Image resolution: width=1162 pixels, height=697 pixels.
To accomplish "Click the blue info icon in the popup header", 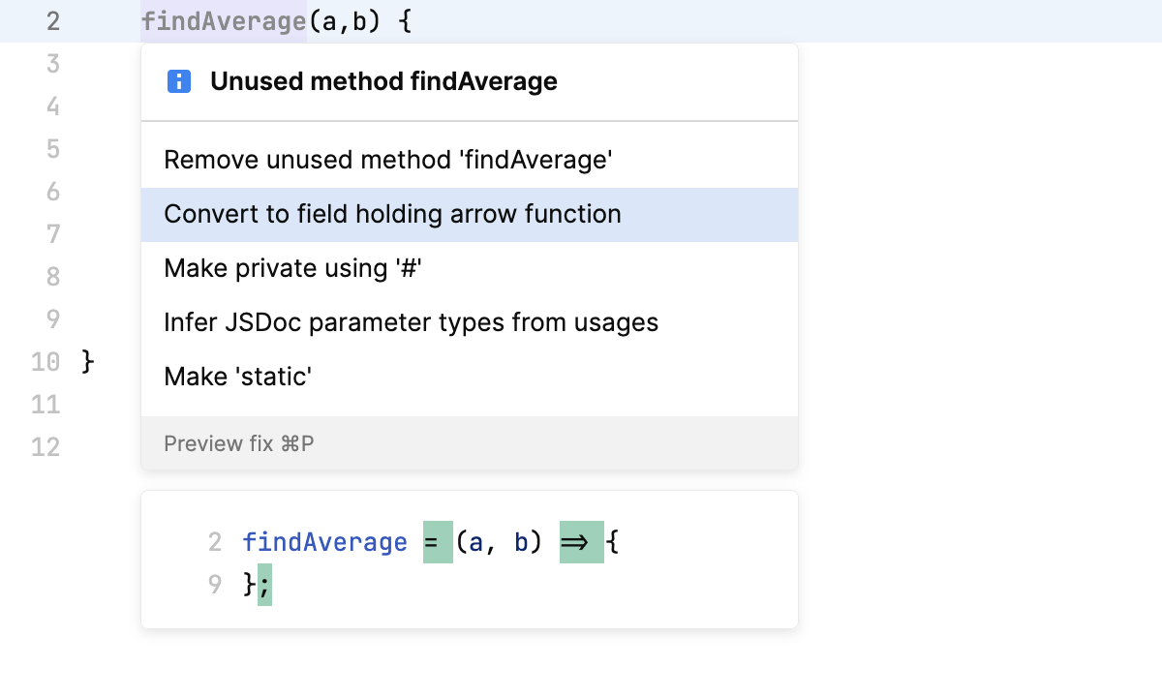I will (x=178, y=81).
